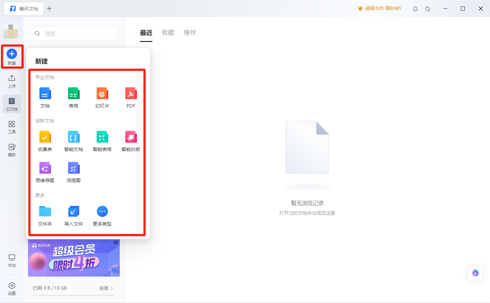Image resolution: width=490 pixels, height=303 pixels.
Task: Create a new 智能白板 whiteboard
Action: [131, 141]
